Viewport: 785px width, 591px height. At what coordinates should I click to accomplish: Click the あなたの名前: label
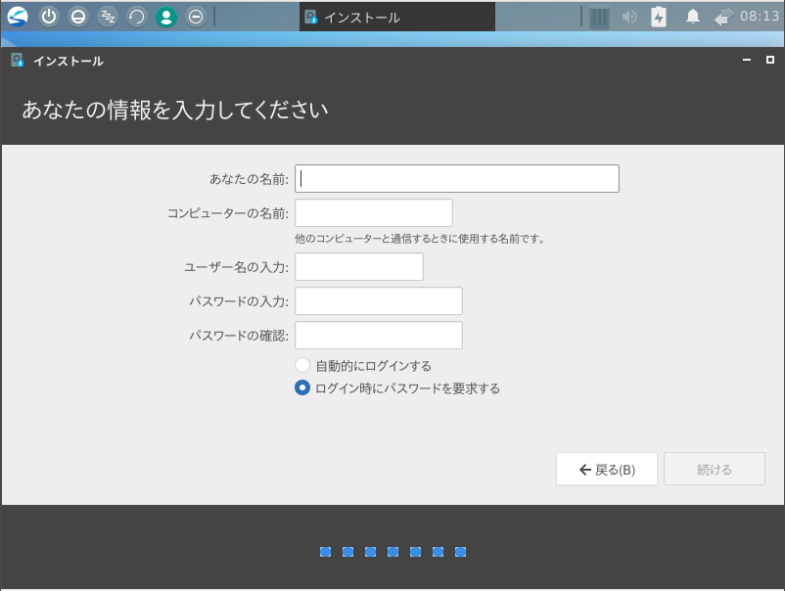[x=249, y=179]
